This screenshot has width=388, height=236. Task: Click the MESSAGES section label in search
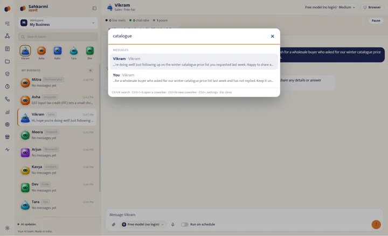(x=121, y=50)
